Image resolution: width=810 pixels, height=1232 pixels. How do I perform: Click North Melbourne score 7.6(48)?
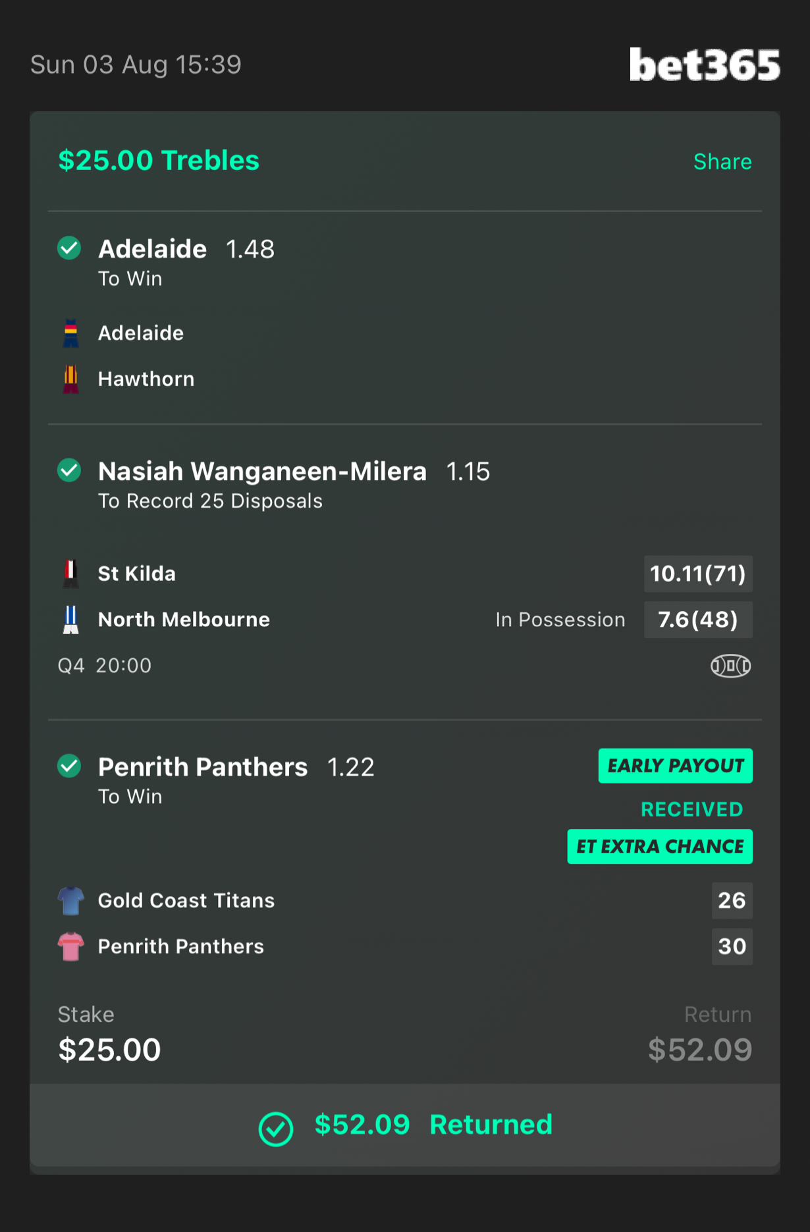click(697, 620)
